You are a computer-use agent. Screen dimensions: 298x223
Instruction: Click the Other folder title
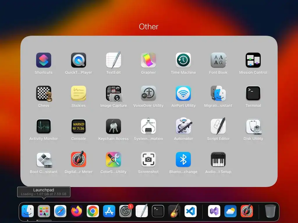(x=149, y=26)
